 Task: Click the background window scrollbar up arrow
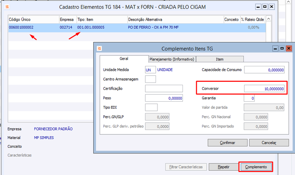289,2
